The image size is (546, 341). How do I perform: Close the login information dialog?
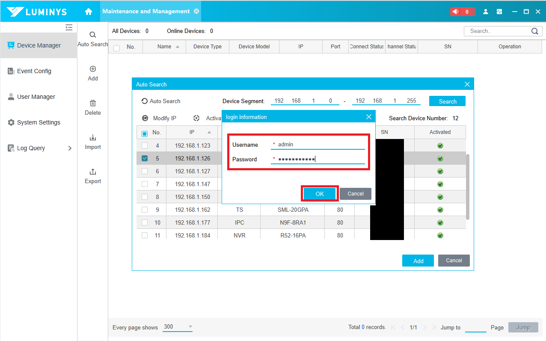[369, 117]
